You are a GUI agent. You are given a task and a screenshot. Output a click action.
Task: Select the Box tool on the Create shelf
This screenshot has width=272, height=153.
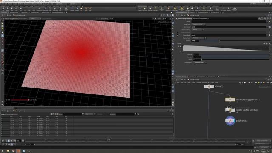(x=3, y=9)
